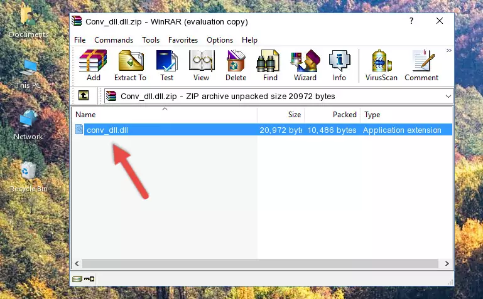Click the key password status bar icon
This screenshot has width=483, height=299.
tap(89, 279)
